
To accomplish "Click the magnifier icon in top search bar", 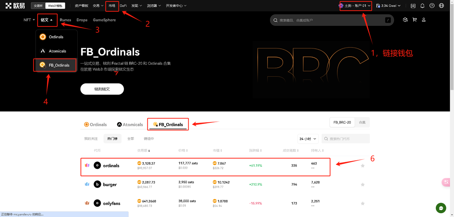I will (x=275, y=20).
